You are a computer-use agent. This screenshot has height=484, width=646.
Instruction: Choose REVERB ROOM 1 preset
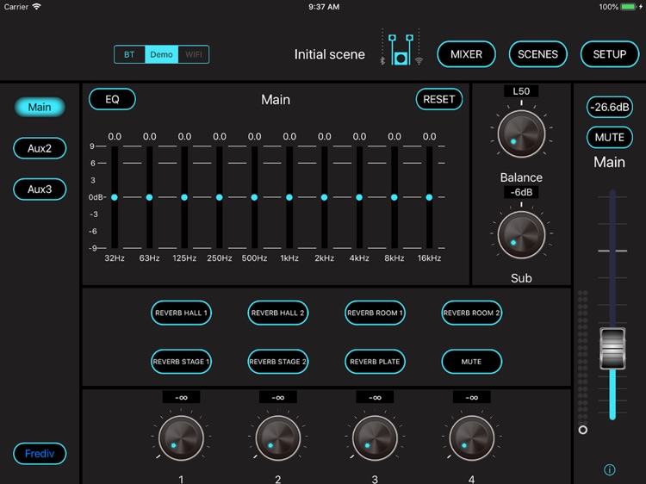pyautogui.click(x=375, y=313)
